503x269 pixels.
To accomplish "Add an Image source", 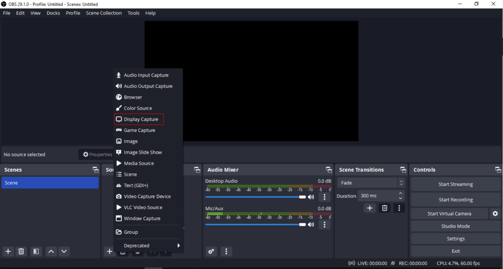I will point(148,141).
